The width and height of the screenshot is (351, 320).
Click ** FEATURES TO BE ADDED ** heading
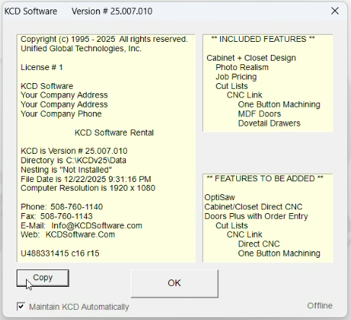pos(265,178)
